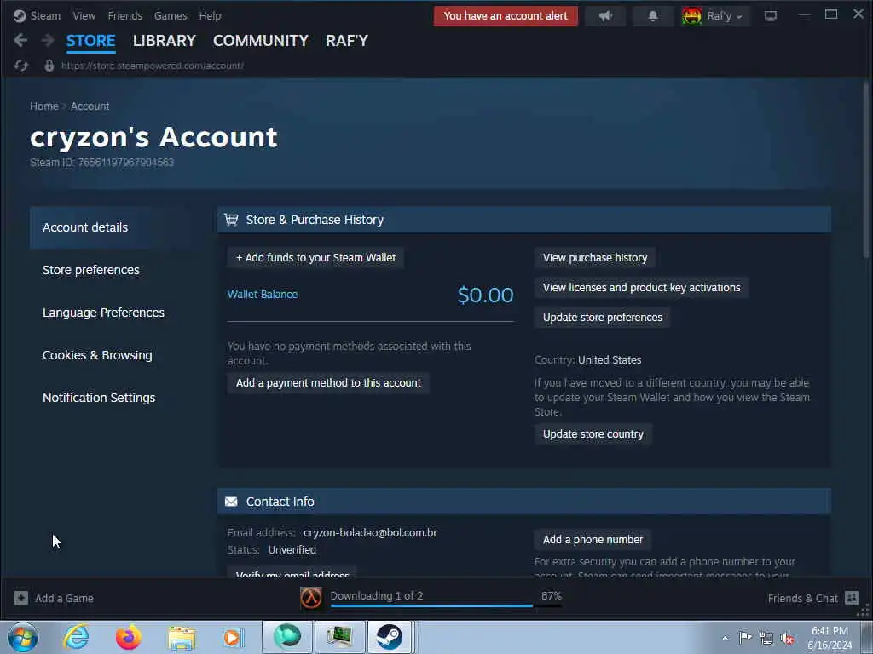Image resolution: width=873 pixels, height=654 pixels.
Task: Open Windows Explorer folder in taskbar
Action: coord(182,638)
